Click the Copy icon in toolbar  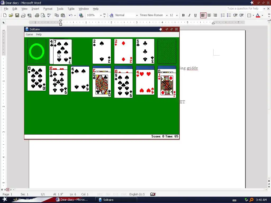point(57,15)
